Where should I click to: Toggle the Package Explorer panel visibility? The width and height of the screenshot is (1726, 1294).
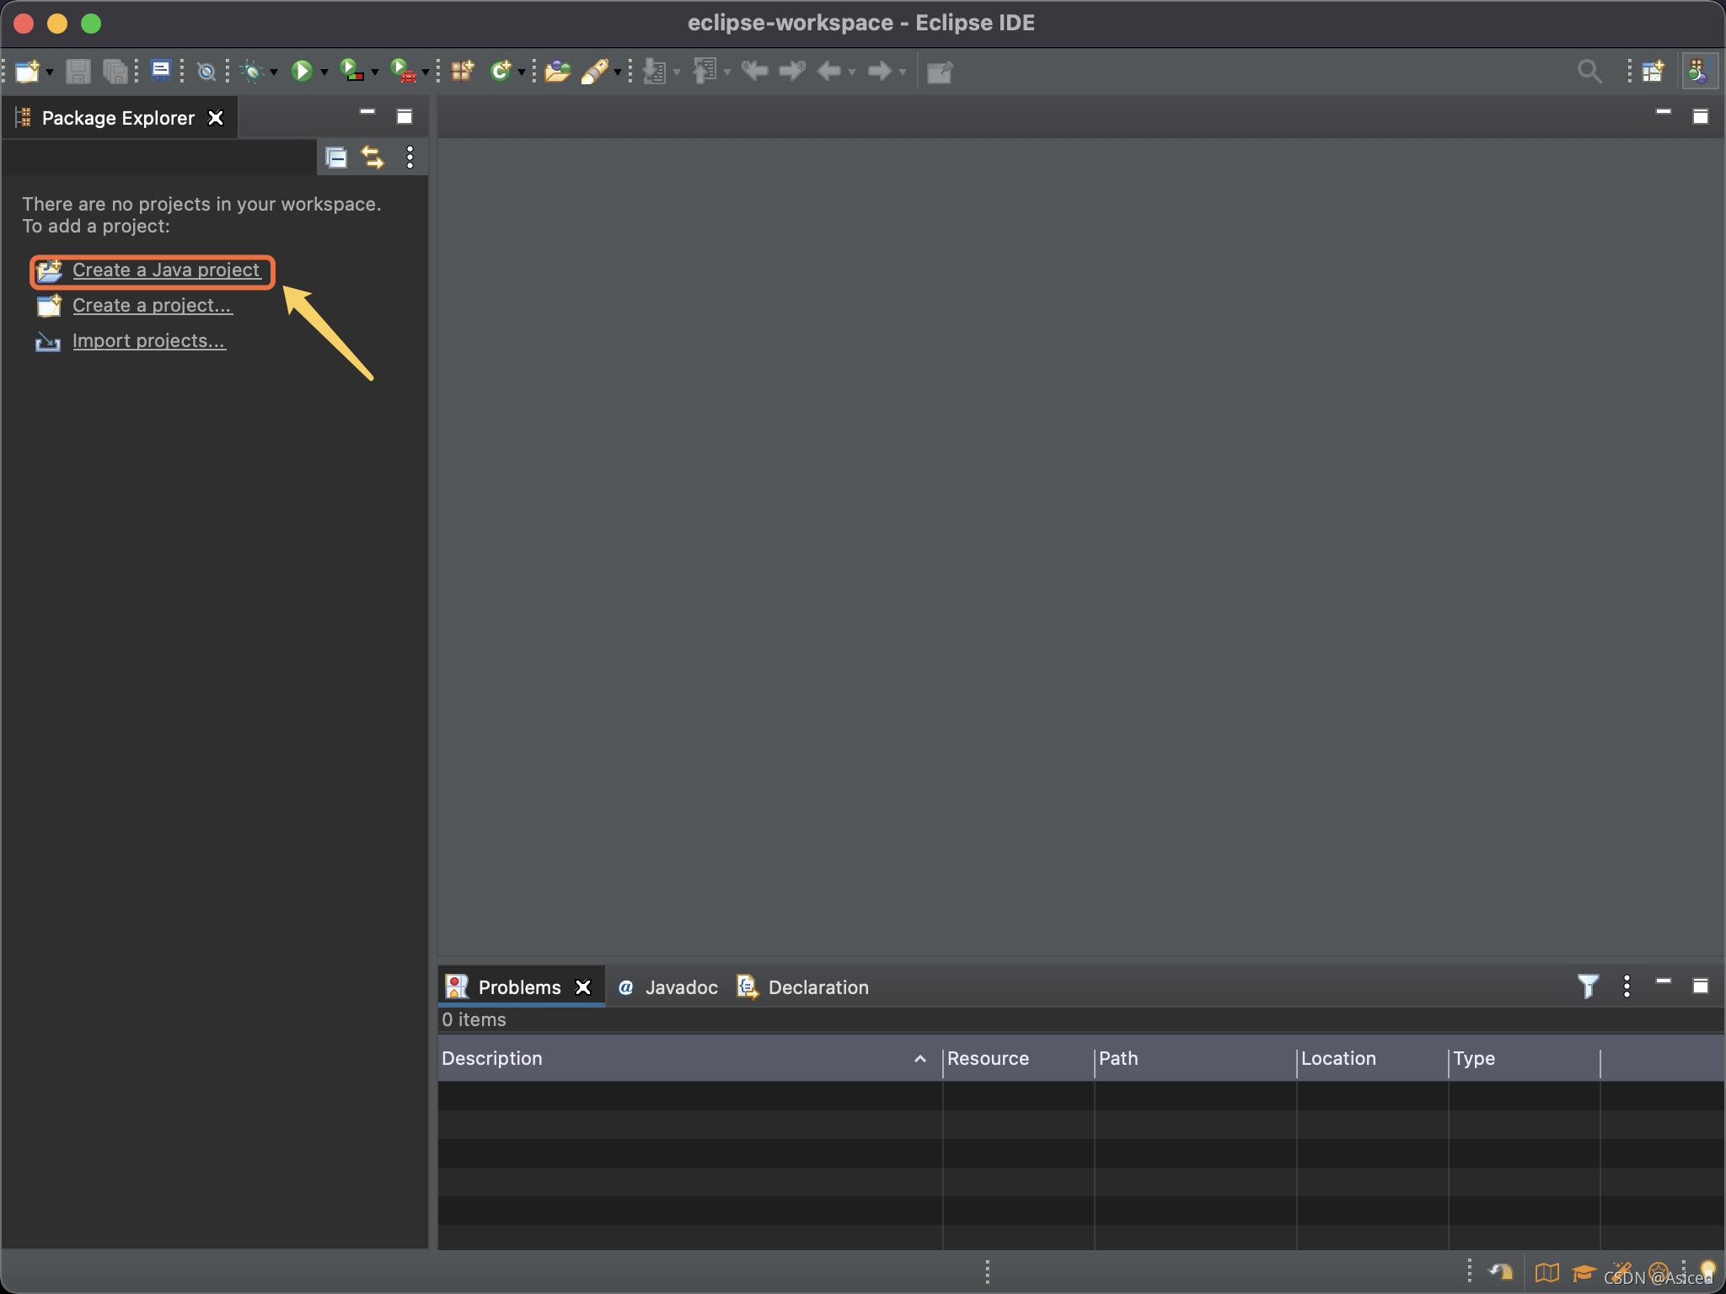[368, 115]
